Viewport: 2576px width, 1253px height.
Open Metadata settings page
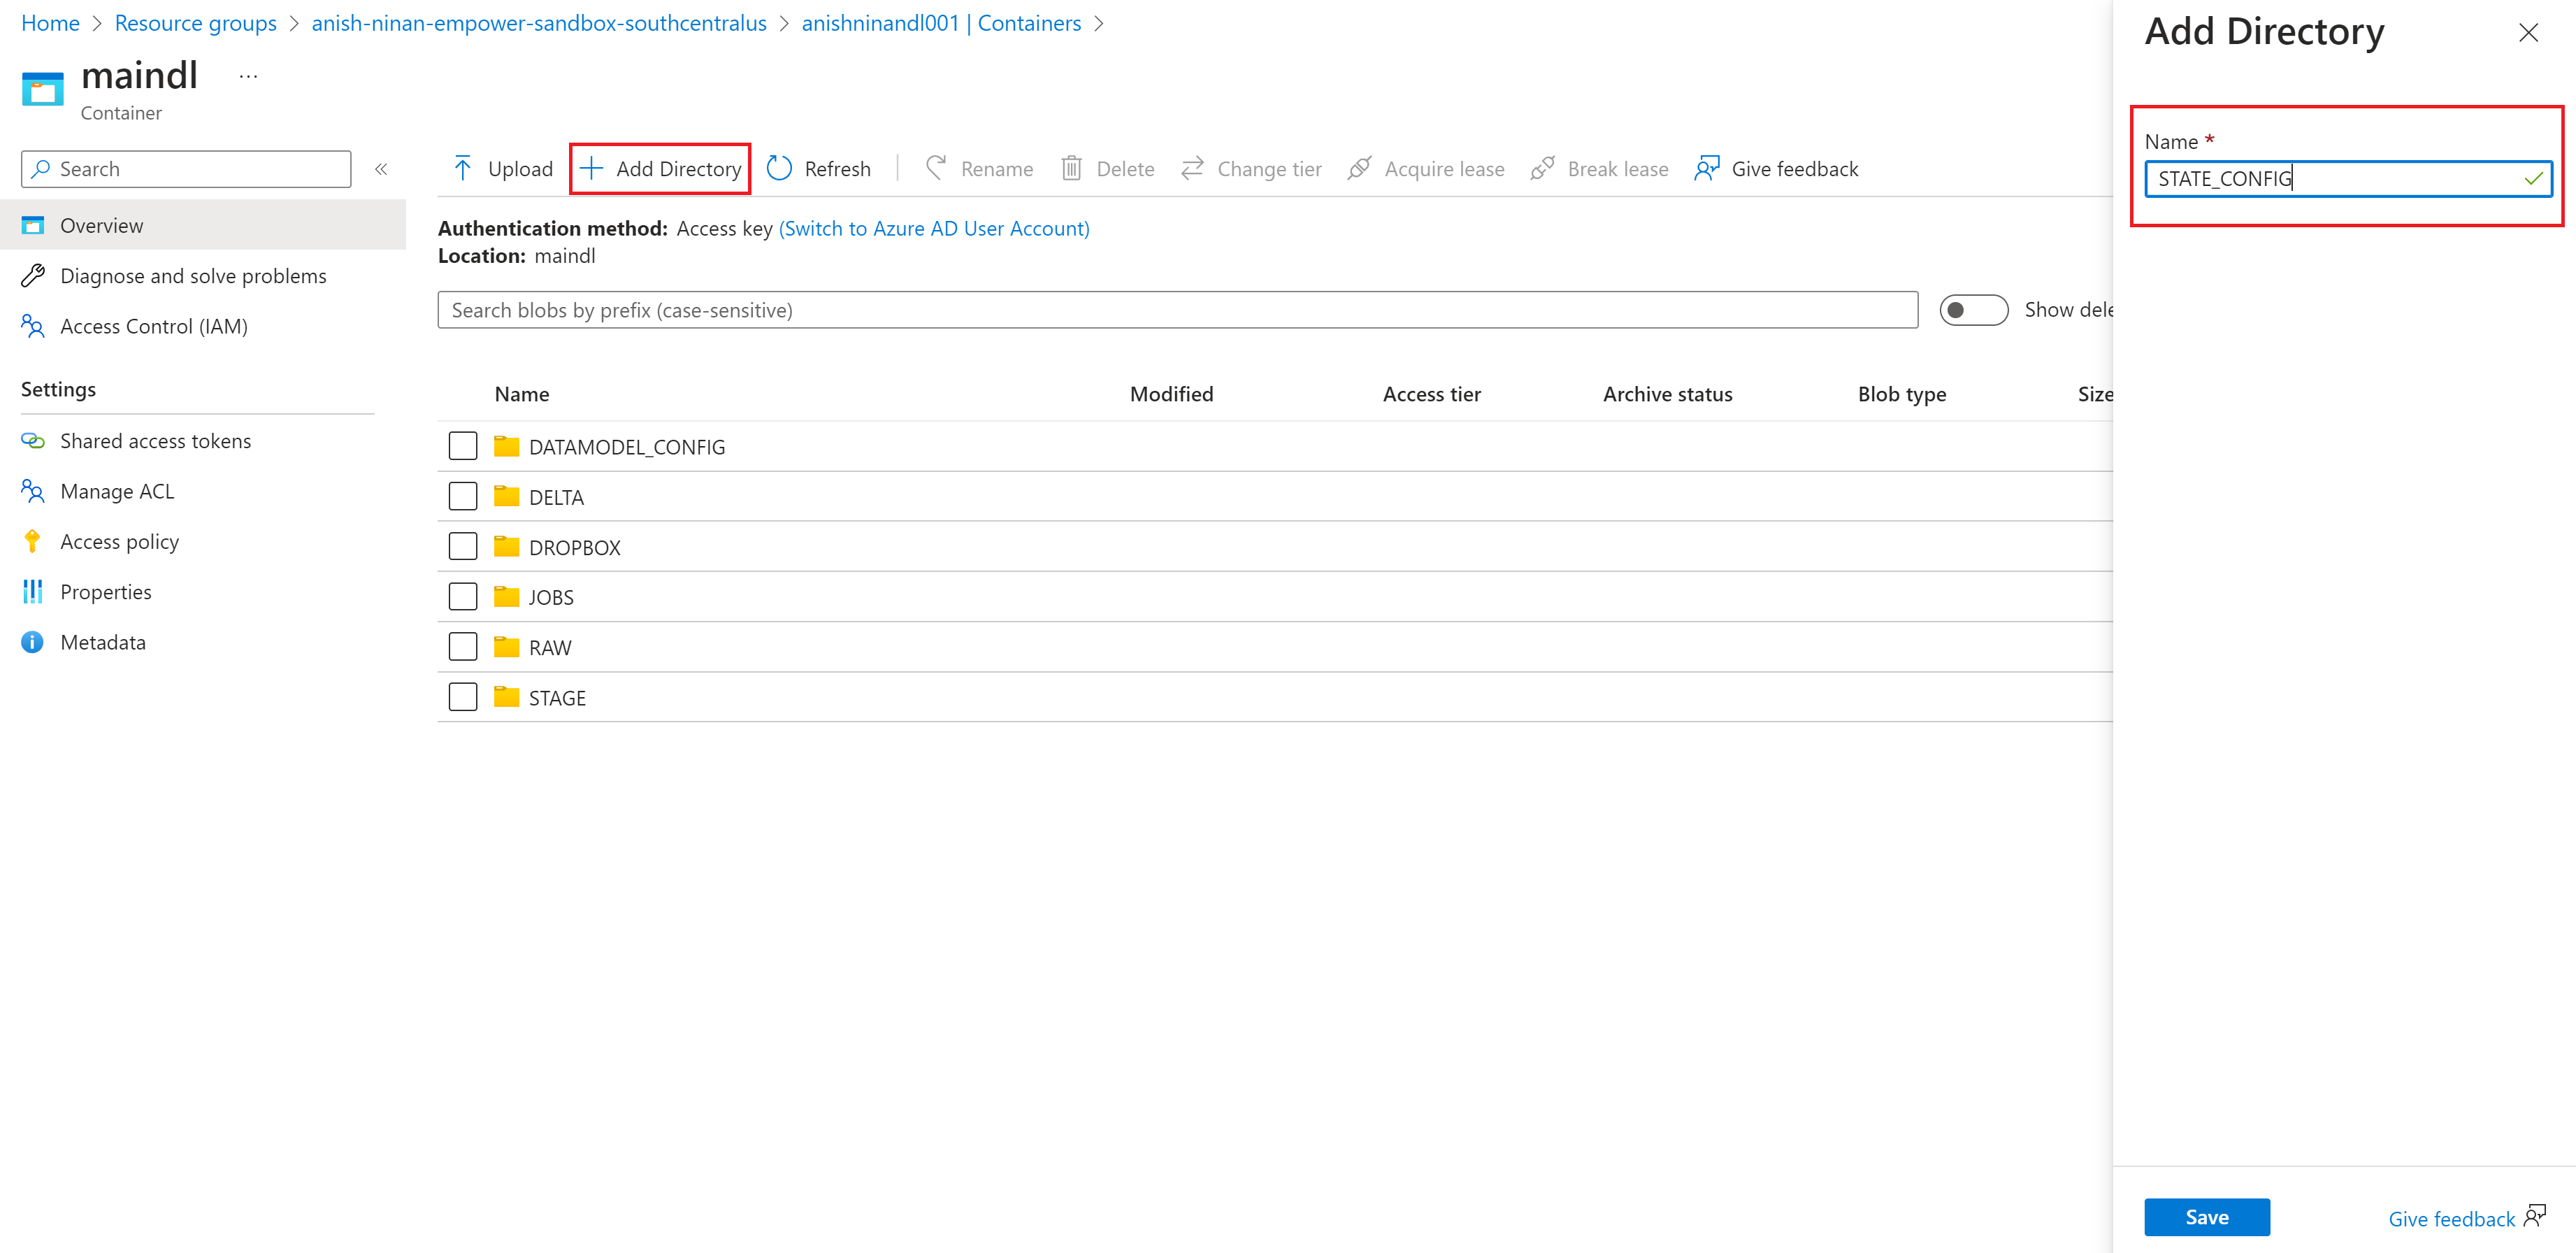tap(103, 642)
